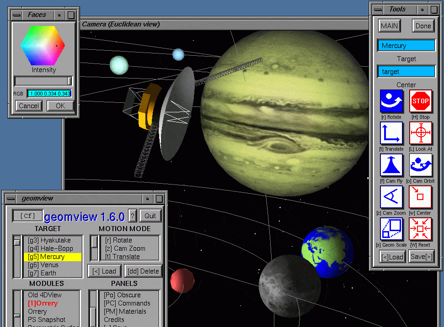444x327 pixels.
Task: Select '[g3] Hyakutake' in the Target list
Action: pyautogui.click(x=53, y=240)
